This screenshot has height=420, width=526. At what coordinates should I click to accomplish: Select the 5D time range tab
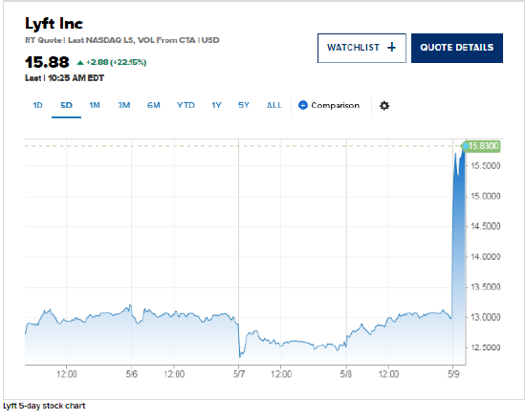(66, 106)
